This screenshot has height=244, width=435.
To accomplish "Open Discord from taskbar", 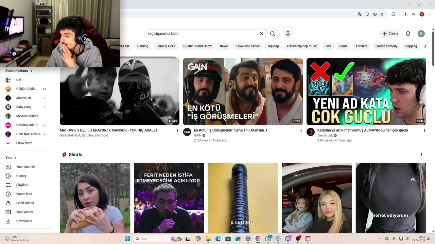I will tap(288, 239).
